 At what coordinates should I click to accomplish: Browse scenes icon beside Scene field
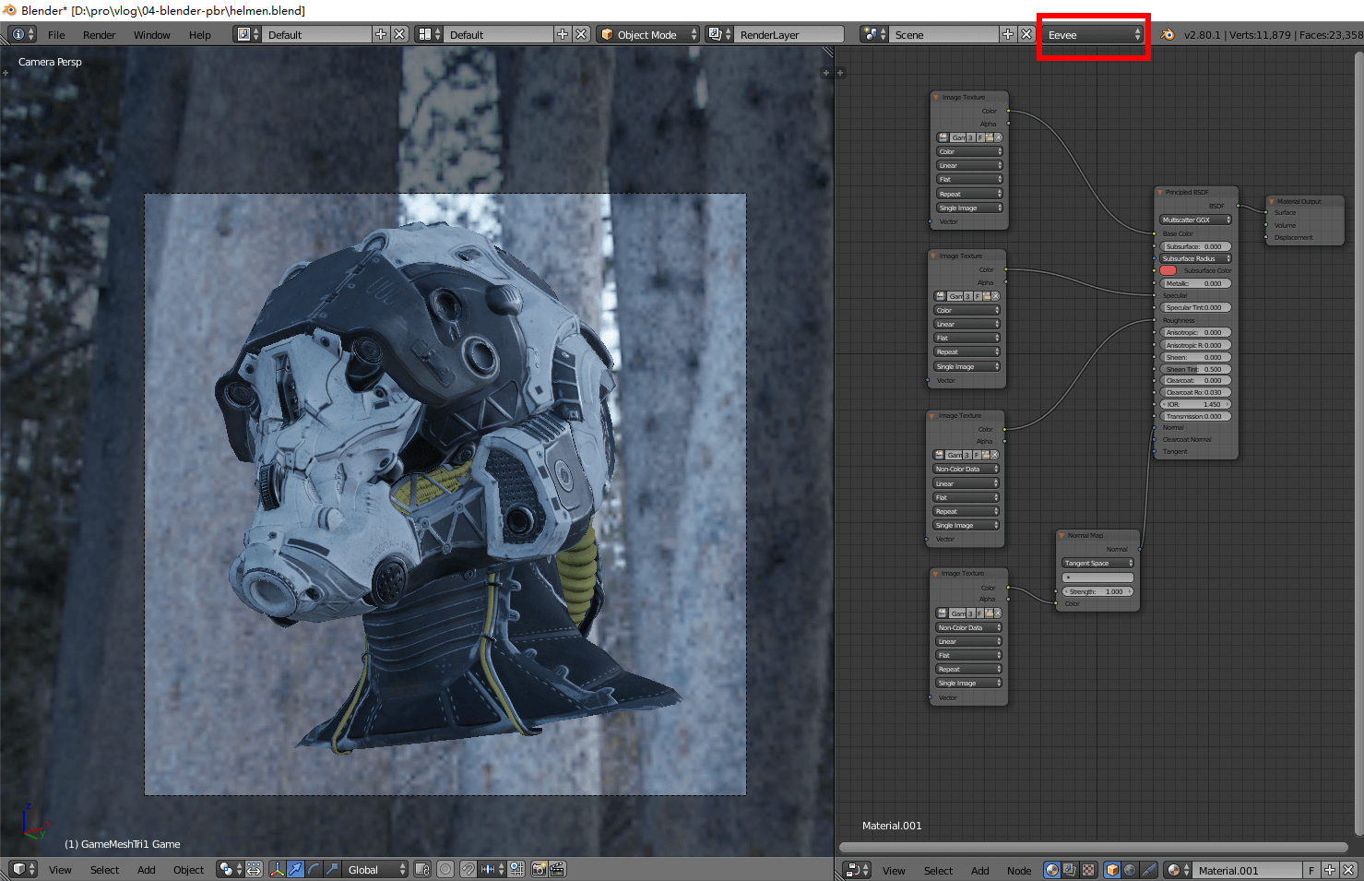[x=873, y=34]
